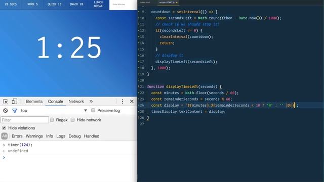
Task: Start the WORK 5 timer
Action: (32, 4)
